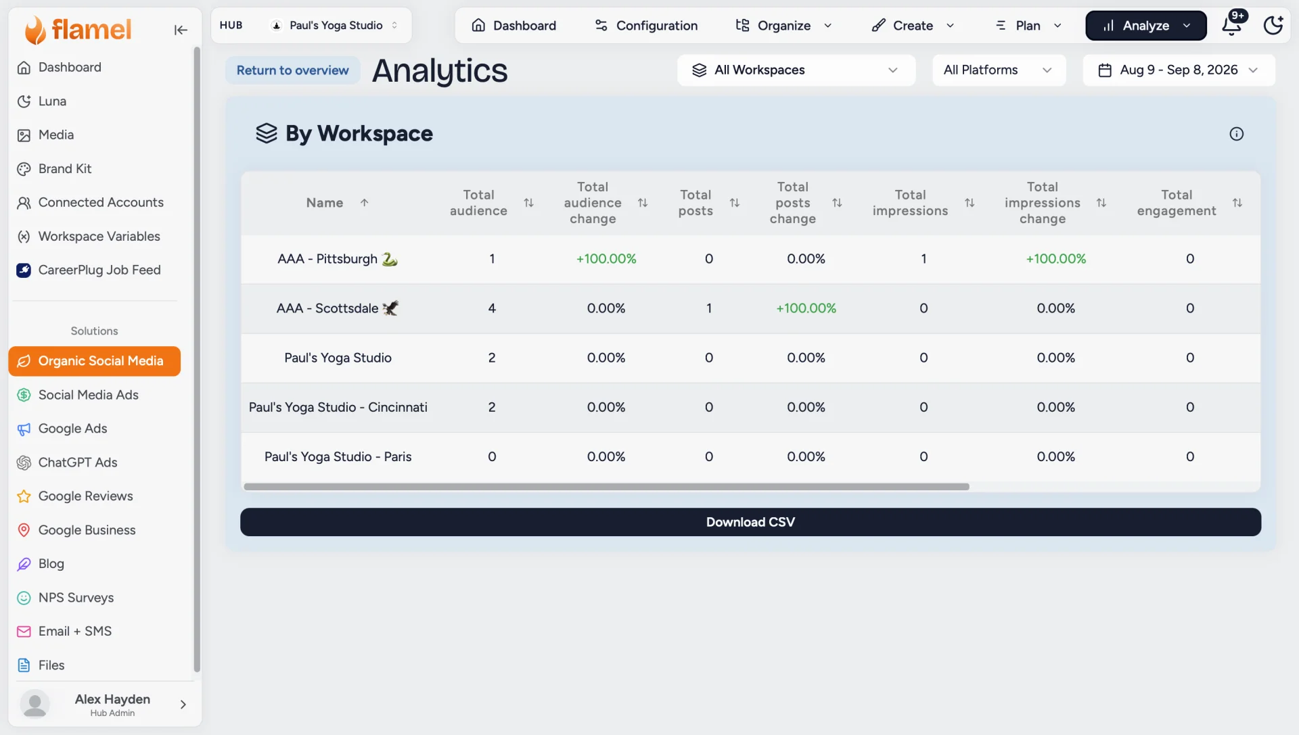Sort by Name column arrow

click(x=364, y=203)
